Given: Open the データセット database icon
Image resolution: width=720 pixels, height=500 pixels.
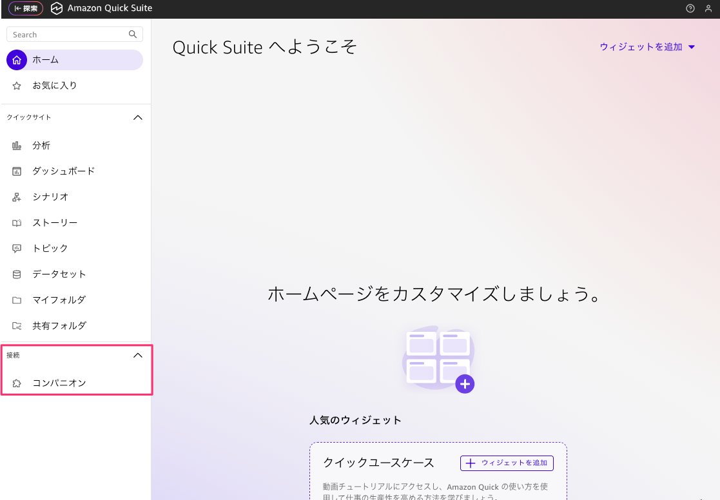Looking at the screenshot, I should point(17,274).
